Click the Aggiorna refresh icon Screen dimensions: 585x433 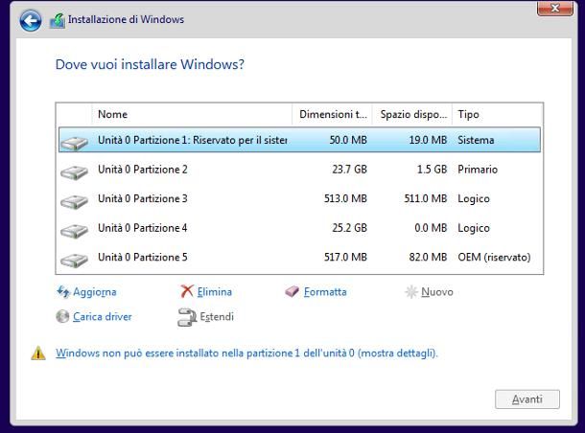pos(63,292)
